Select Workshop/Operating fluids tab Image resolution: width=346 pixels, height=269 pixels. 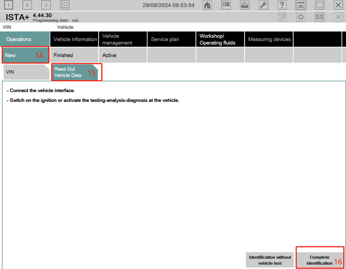(220, 39)
